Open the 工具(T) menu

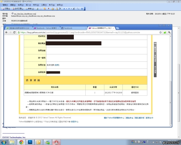pos(44,5)
